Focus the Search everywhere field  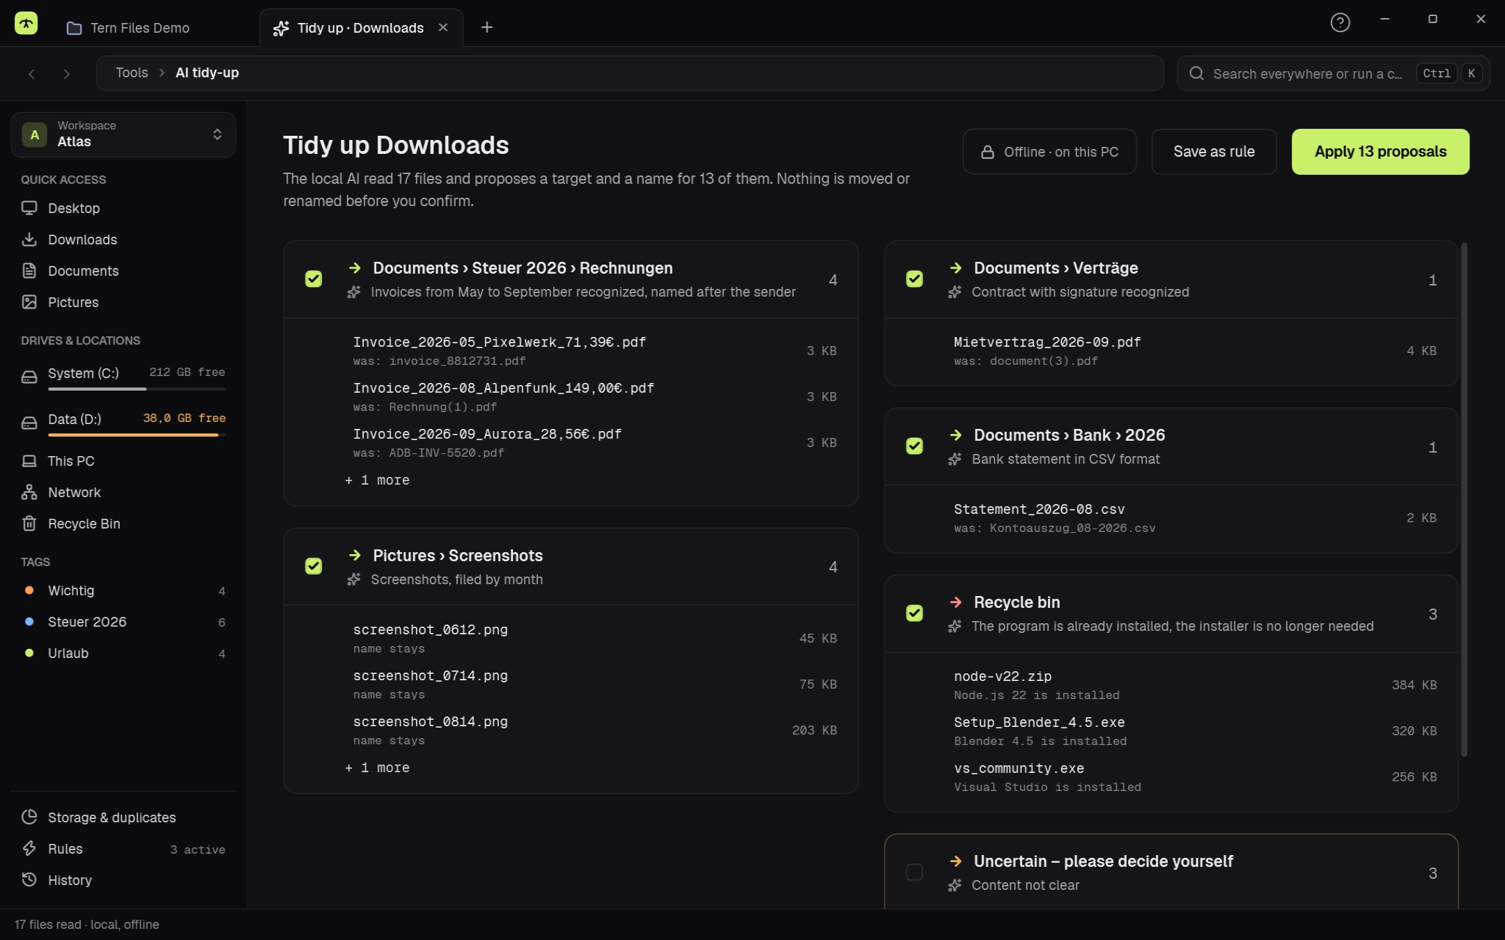[1333, 73]
